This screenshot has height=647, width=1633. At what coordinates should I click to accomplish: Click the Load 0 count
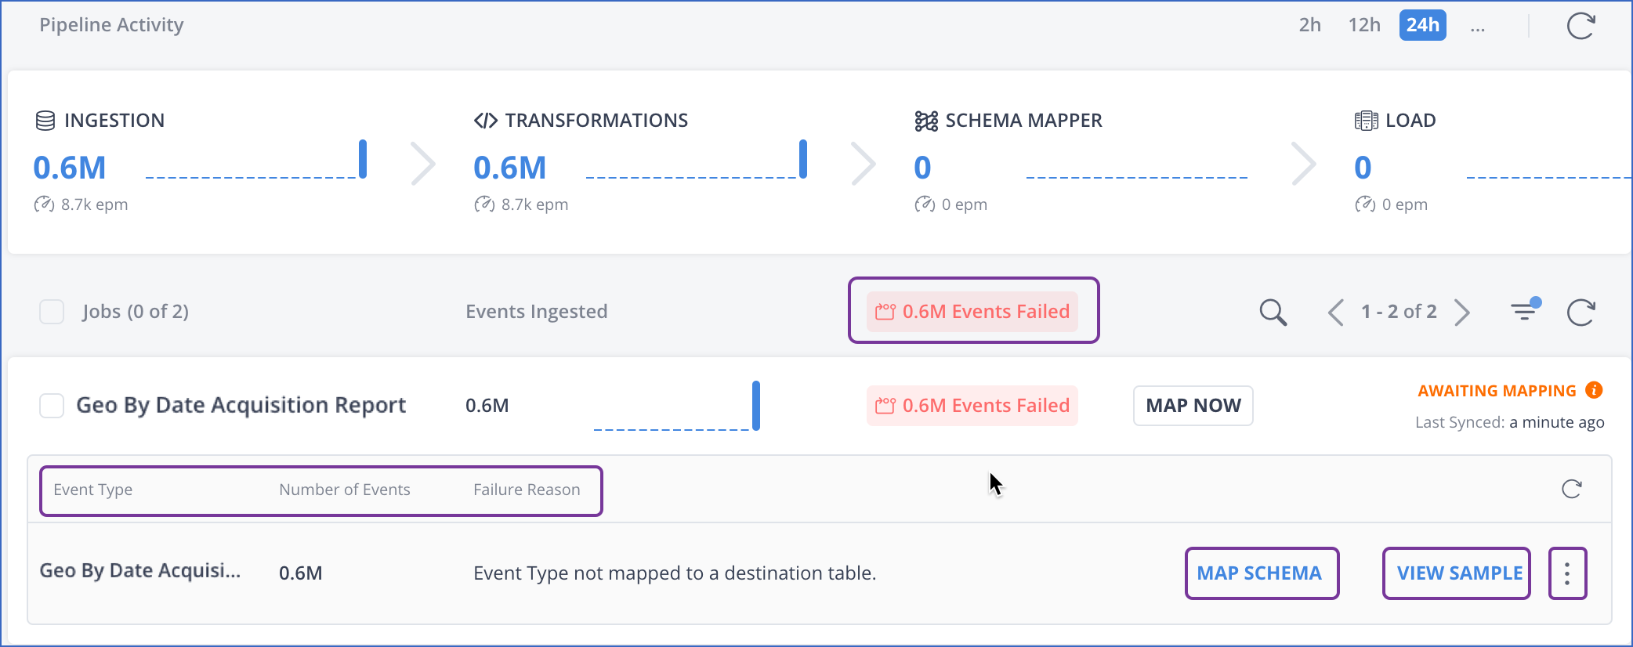tap(1363, 168)
